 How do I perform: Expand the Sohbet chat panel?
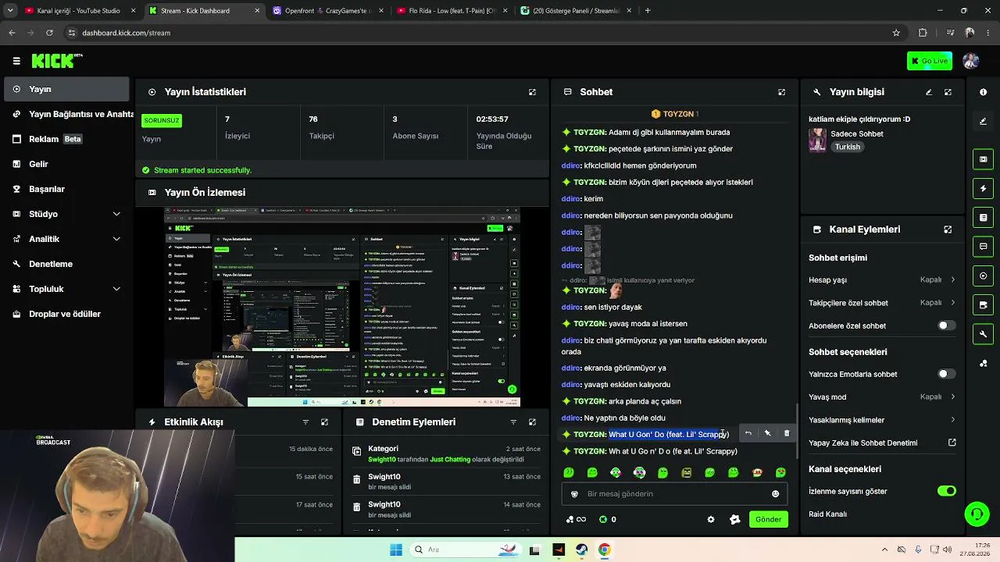pyautogui.click(x=781, y=92)
